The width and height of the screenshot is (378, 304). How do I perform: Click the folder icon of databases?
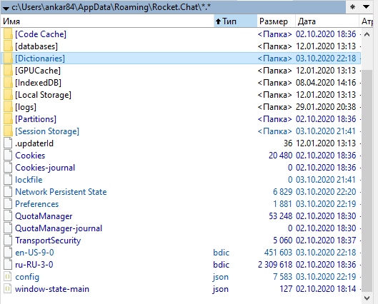coord(8,46)
